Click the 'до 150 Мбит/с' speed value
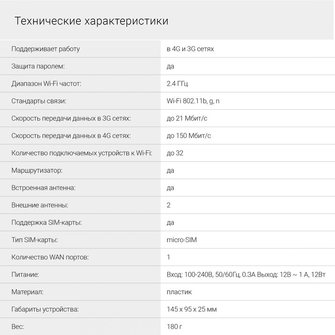This screenshot has height=335, width=335. pos(189,135)
